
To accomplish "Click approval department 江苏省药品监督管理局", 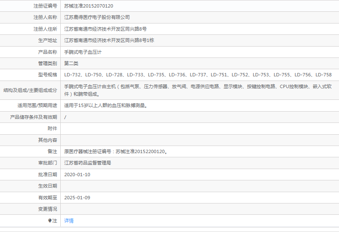I will (x=87, y=163).
